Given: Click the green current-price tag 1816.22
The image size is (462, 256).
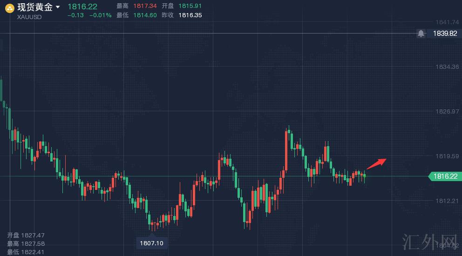Looking at the screenshot, I should 444,176.
